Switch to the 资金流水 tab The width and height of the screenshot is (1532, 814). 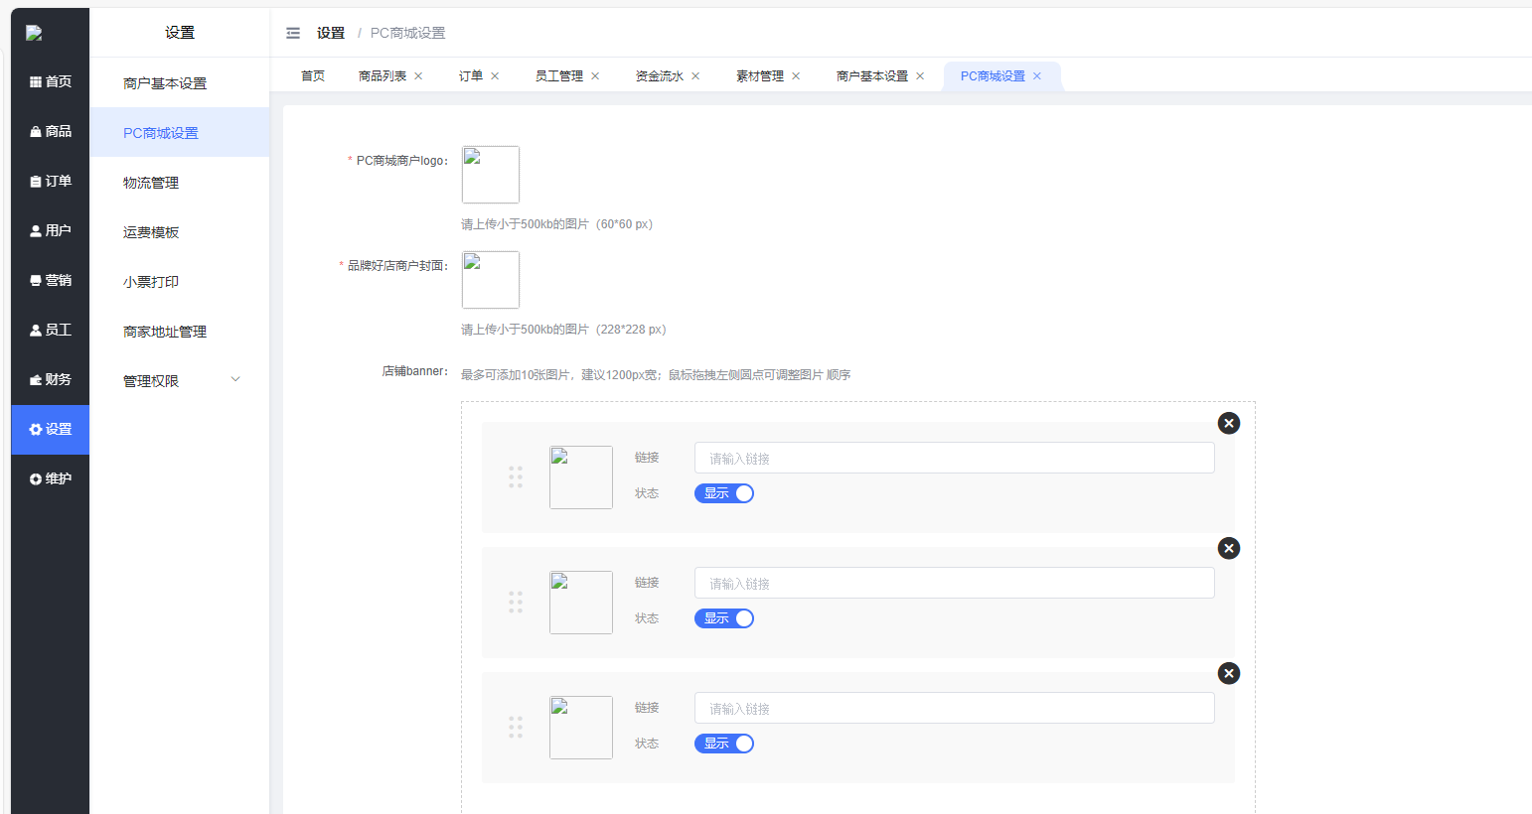coord(660,76)
